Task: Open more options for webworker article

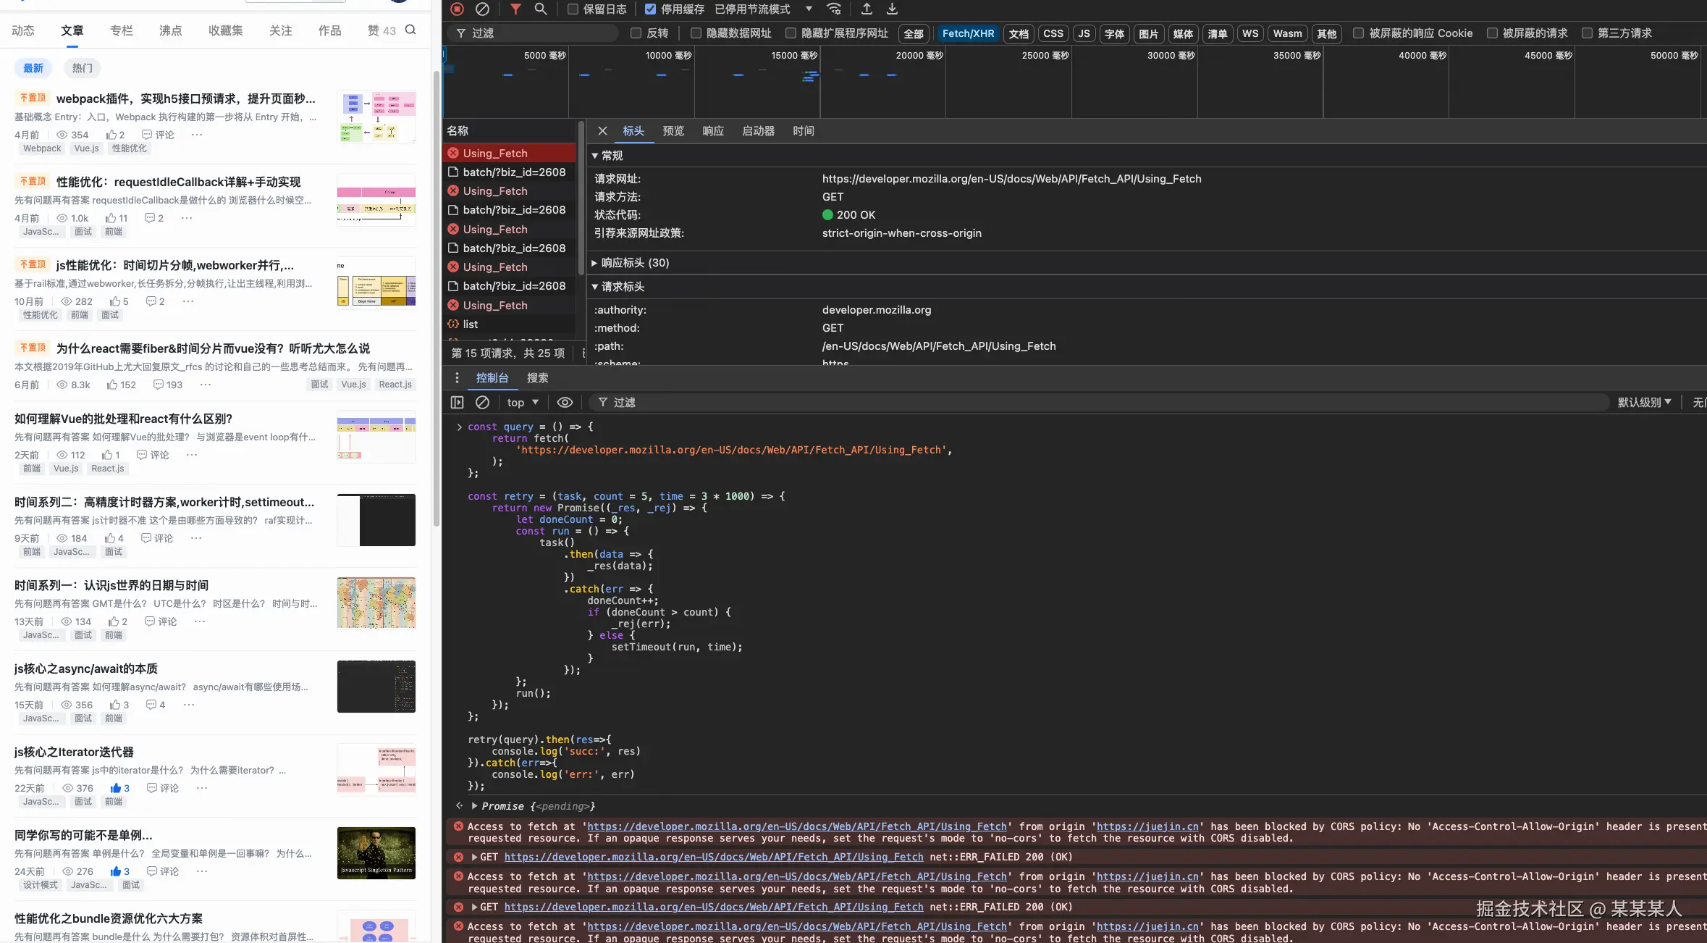Action: [x=188, y=301]
